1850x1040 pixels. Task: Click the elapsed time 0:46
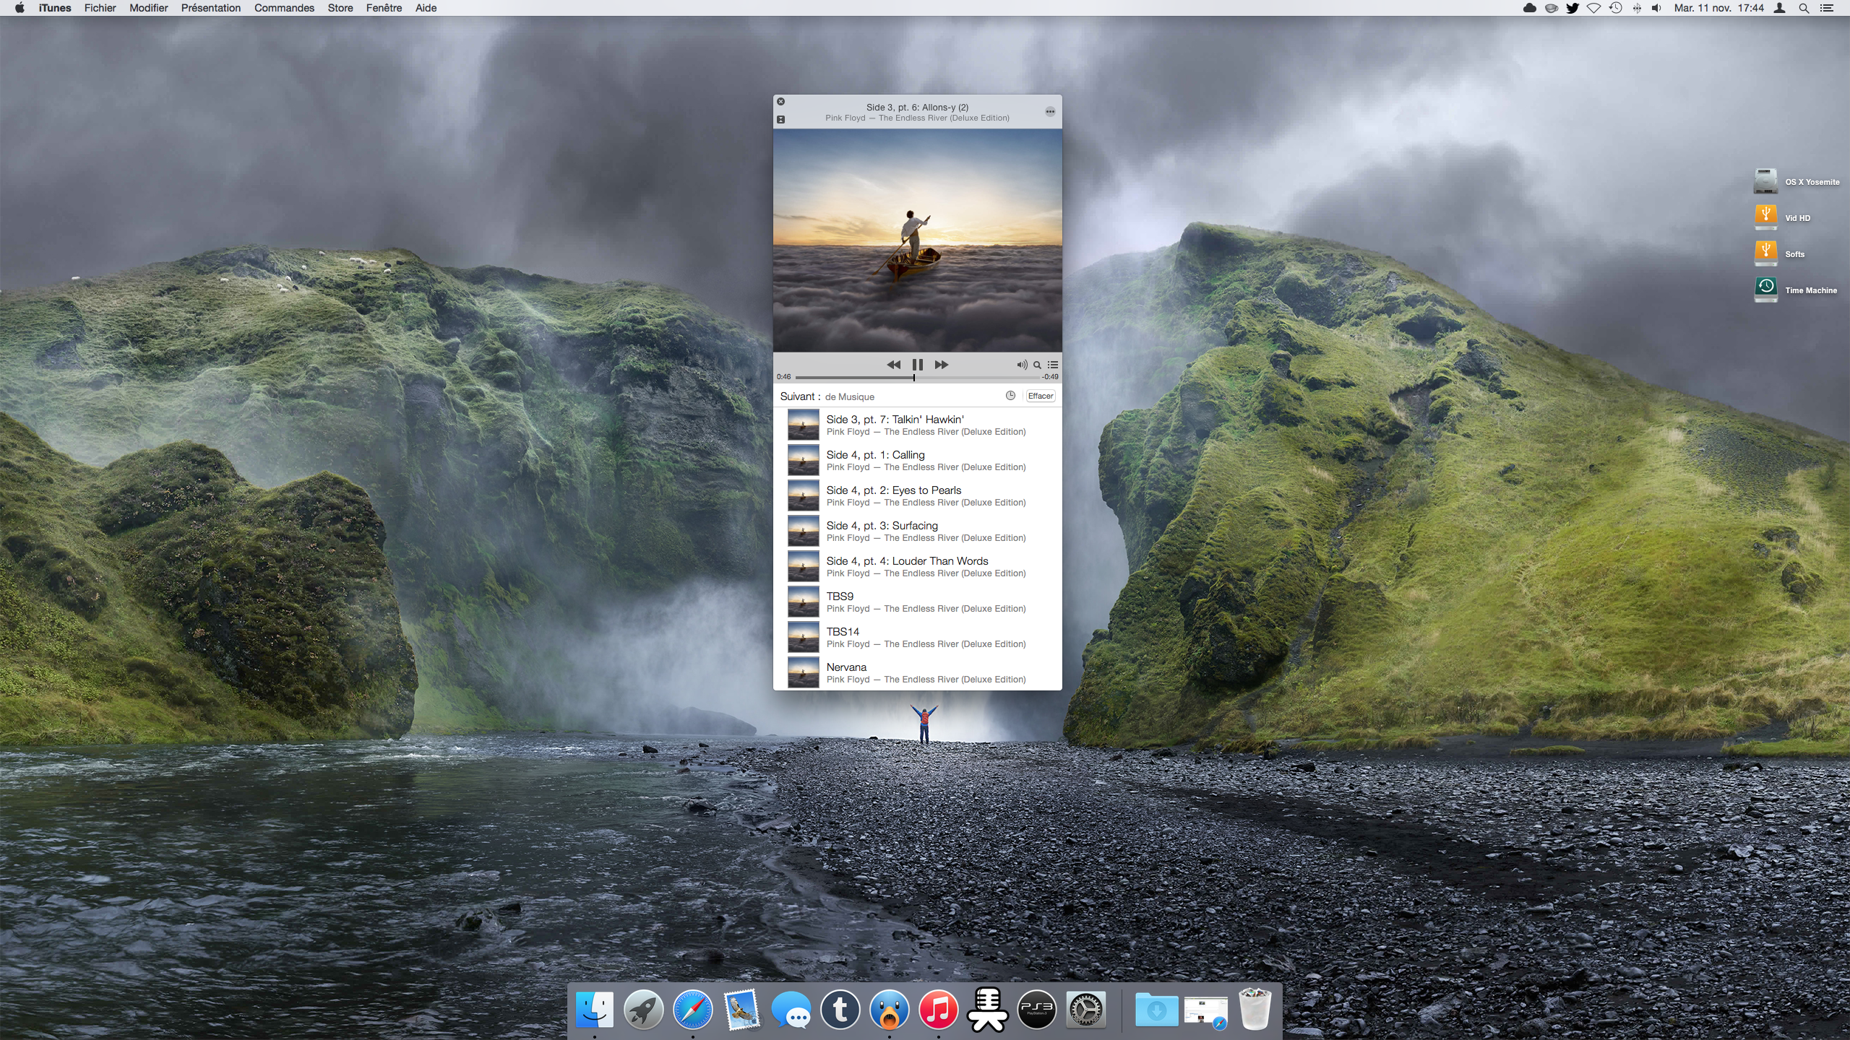point(783,377)
